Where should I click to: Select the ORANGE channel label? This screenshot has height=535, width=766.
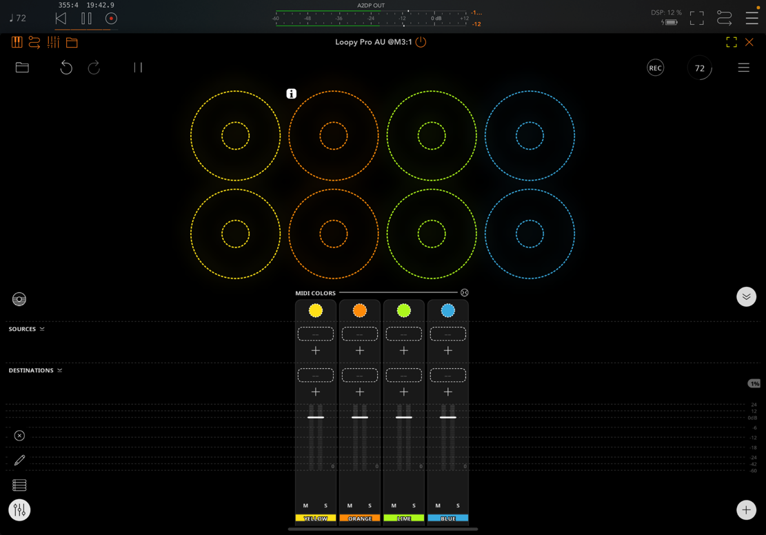[359, 518]
